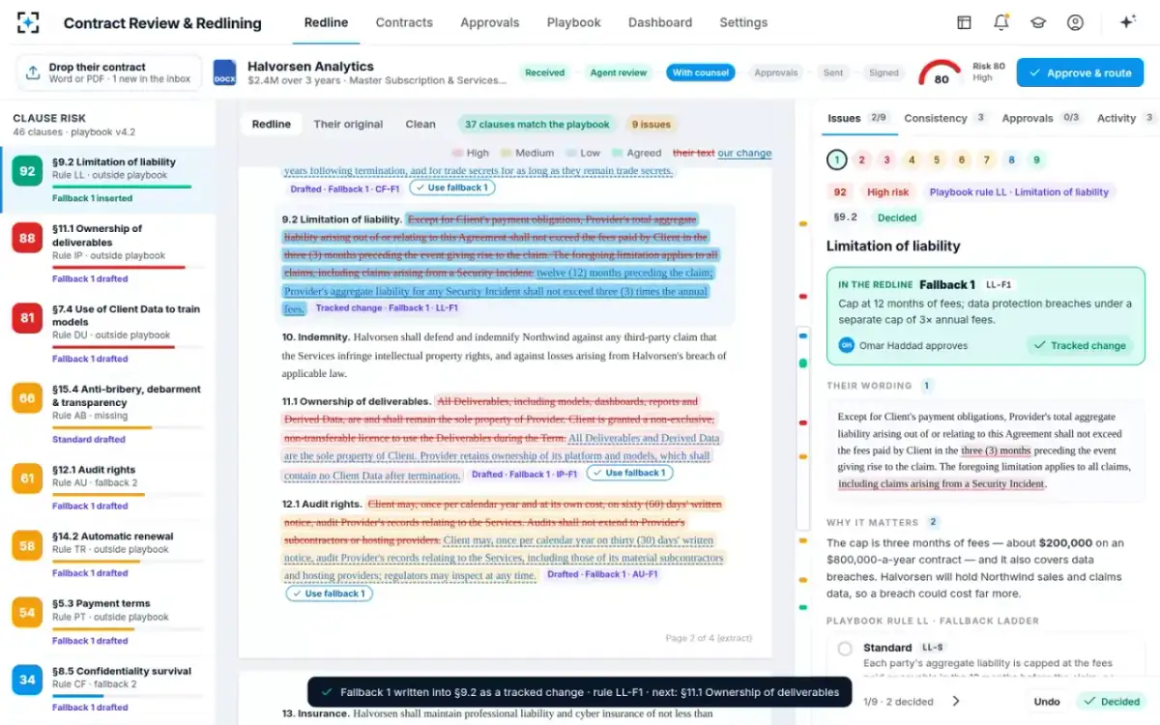Viewport: 1160px width, 725px height.
Task: Click the 61 risk badge for §12.1
Action: pos(27,478)
